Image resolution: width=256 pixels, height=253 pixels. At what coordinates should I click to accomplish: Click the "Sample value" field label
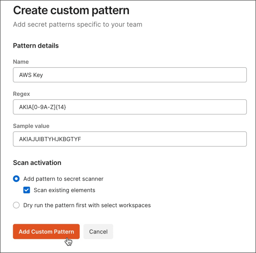pyautogui.click(x=31, y=126)
